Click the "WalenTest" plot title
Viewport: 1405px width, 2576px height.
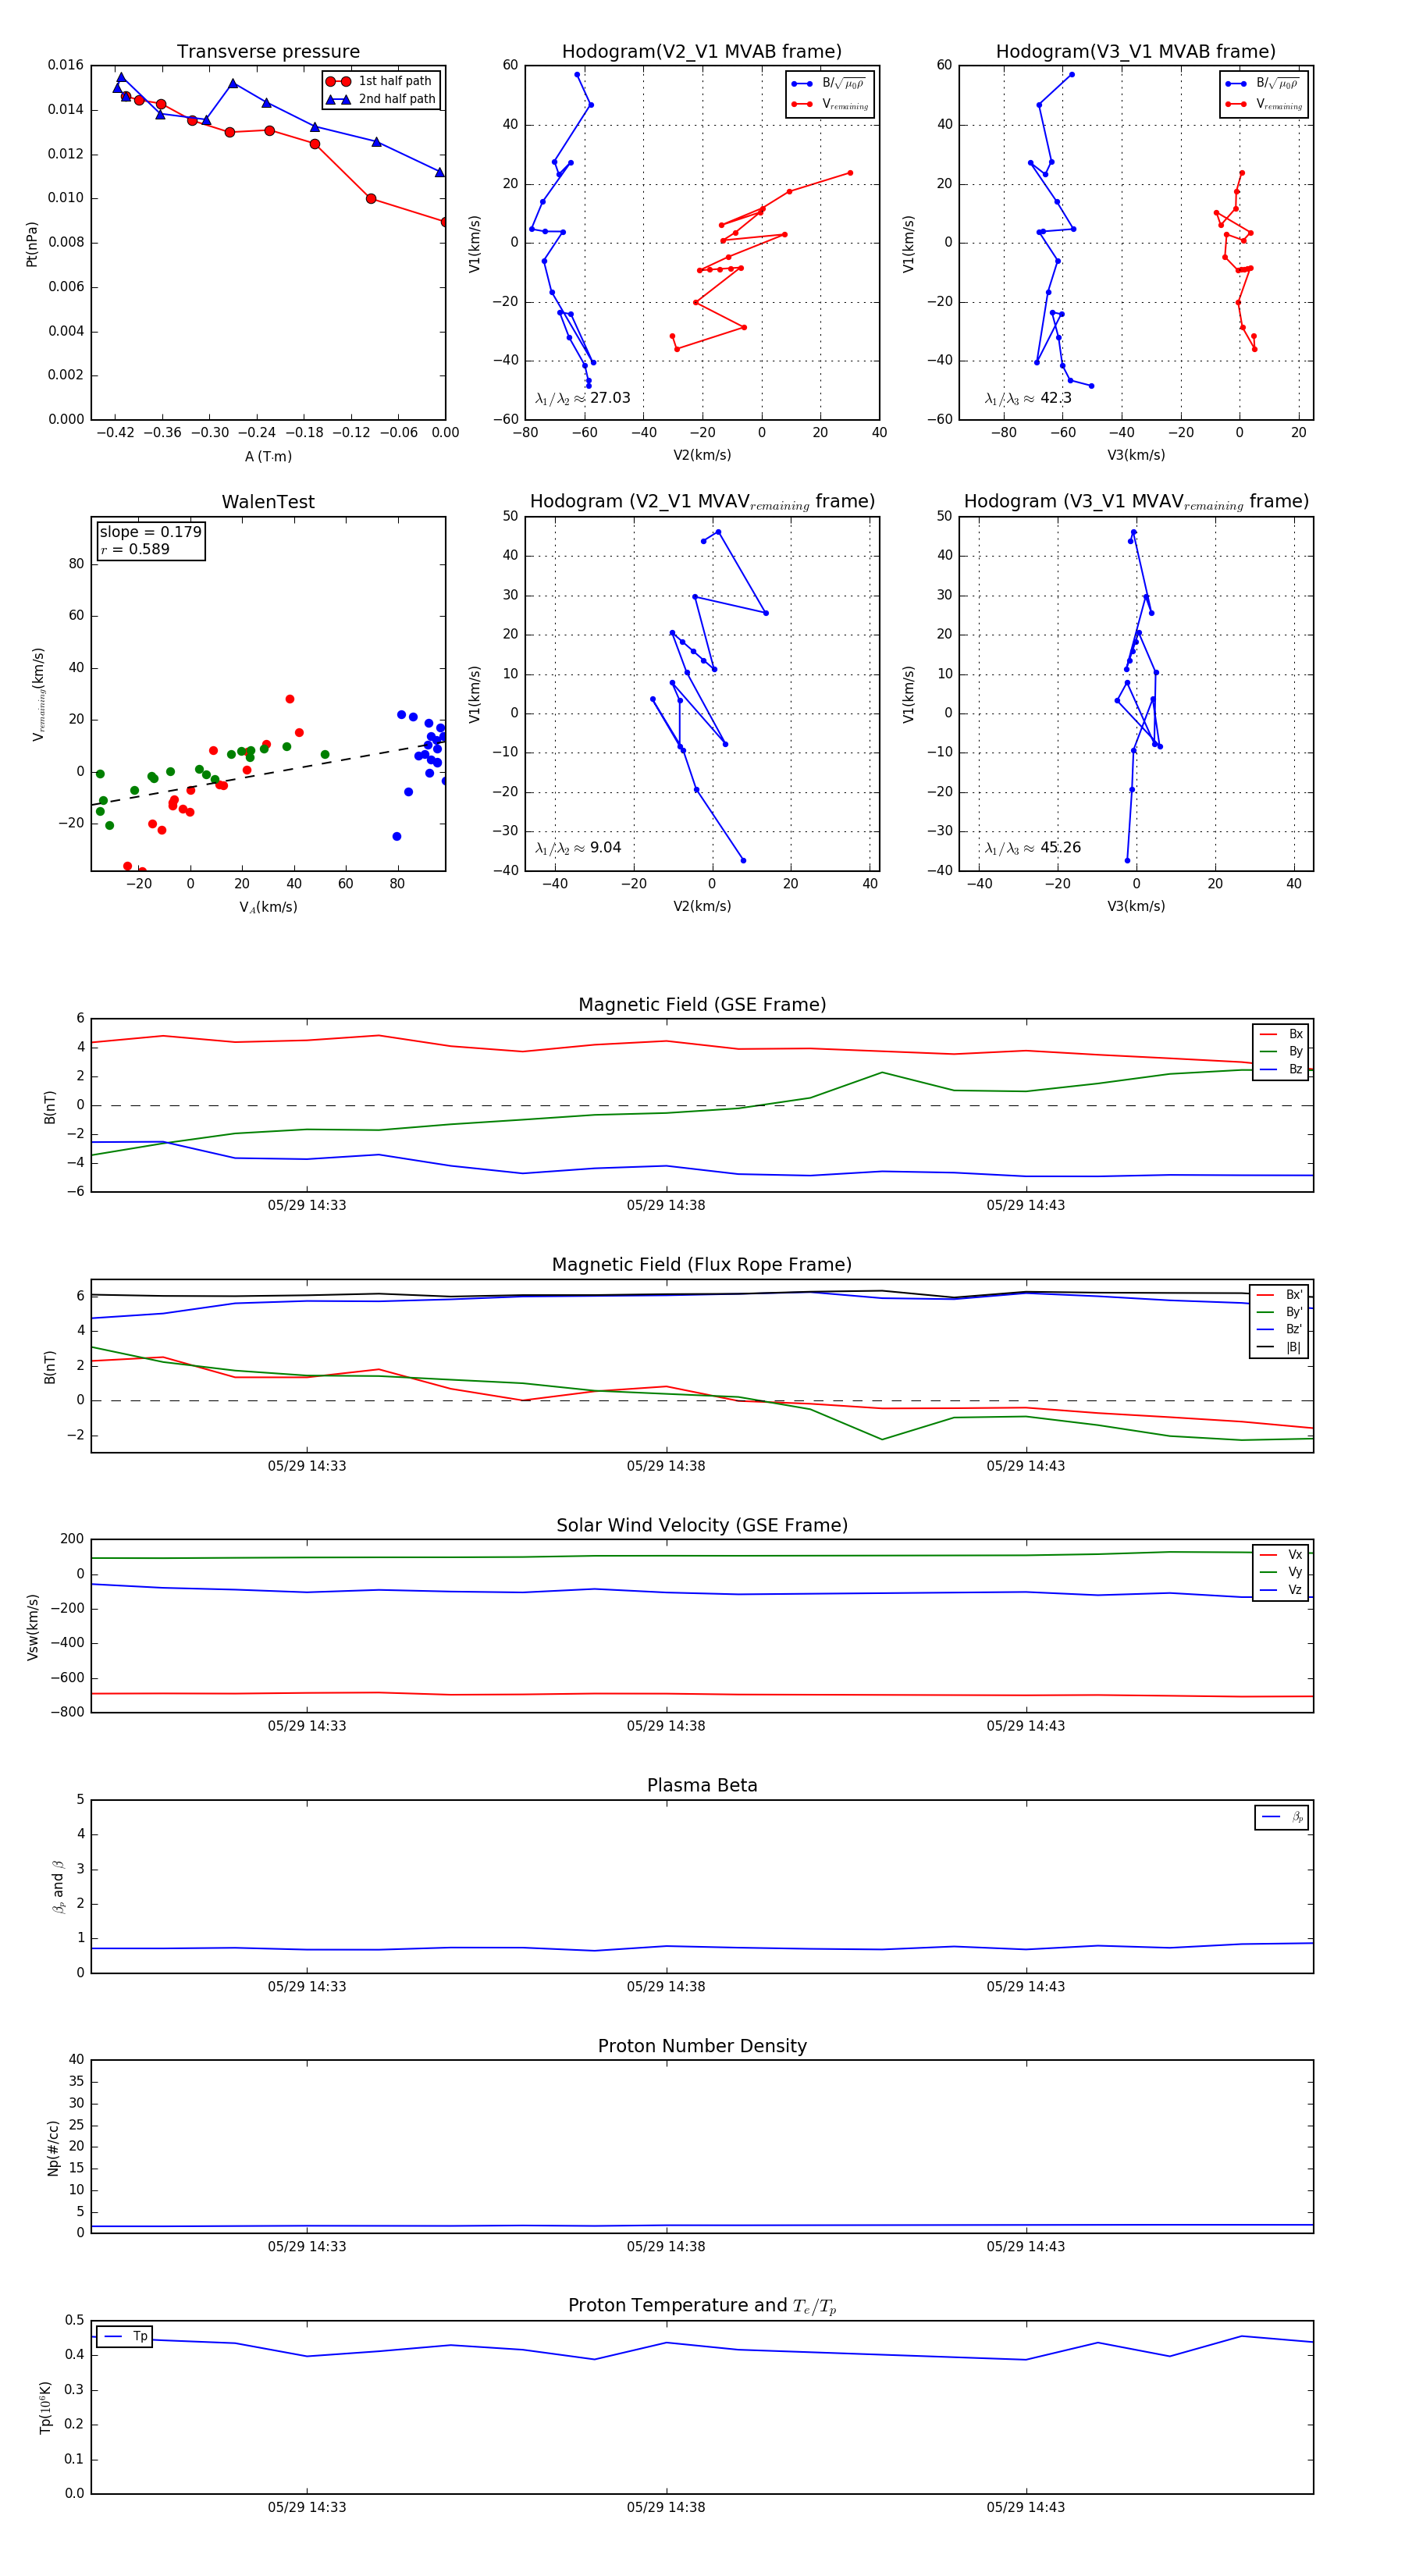[x=268, y=502]
